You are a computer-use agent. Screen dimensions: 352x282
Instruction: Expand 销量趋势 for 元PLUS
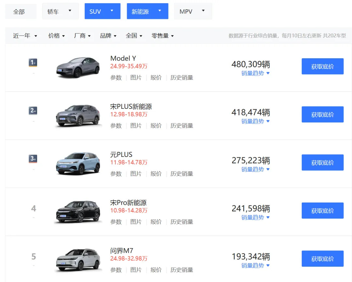pyautogui.click(x=255, y=169)
